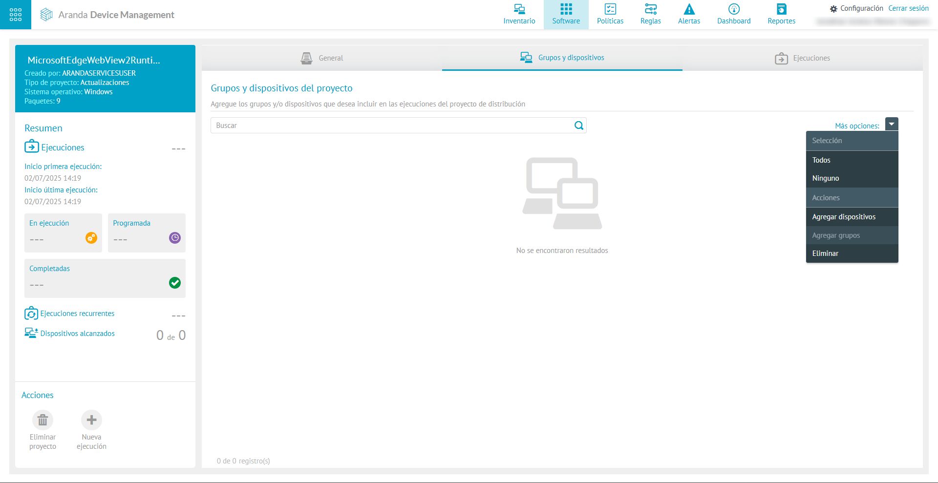Image resolution: width=938 pixels, height=483 pixels.
Task: Select Agregar dispositivos action
Action: [x=852, y=217]
